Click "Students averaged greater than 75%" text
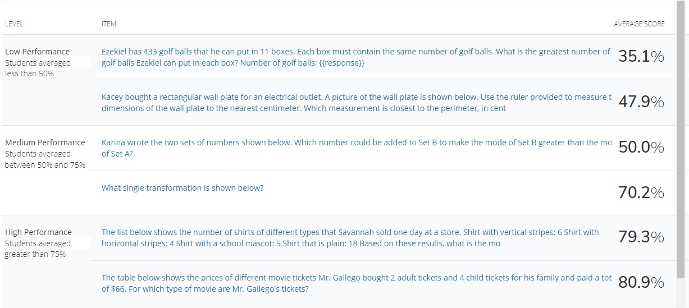Viewport: 689px width, 308px height. tap(38, 249)
